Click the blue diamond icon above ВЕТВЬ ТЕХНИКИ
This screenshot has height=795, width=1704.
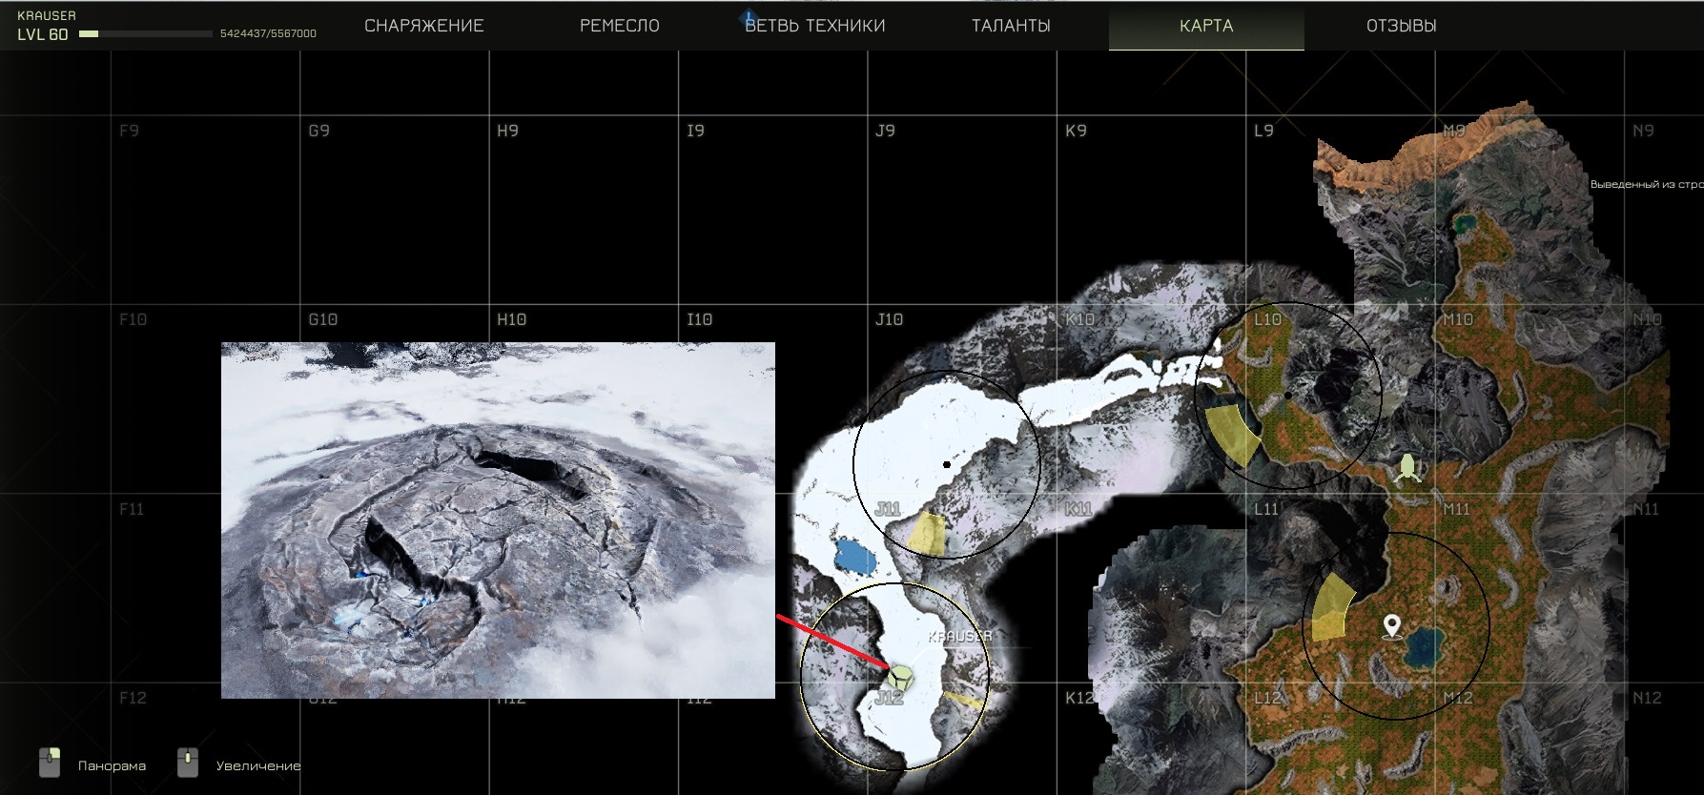point(749,18)
